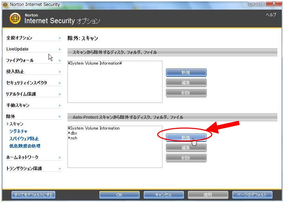The image size is (283, 203).
Task: Open the ホームネットワーク section
Action: pos(22,157)
